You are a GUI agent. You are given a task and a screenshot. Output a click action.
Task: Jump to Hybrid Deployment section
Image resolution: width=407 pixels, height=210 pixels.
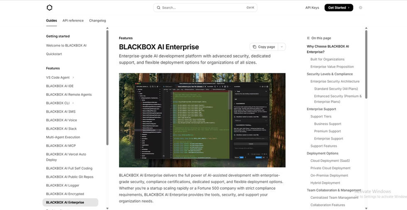coord(325,183)
